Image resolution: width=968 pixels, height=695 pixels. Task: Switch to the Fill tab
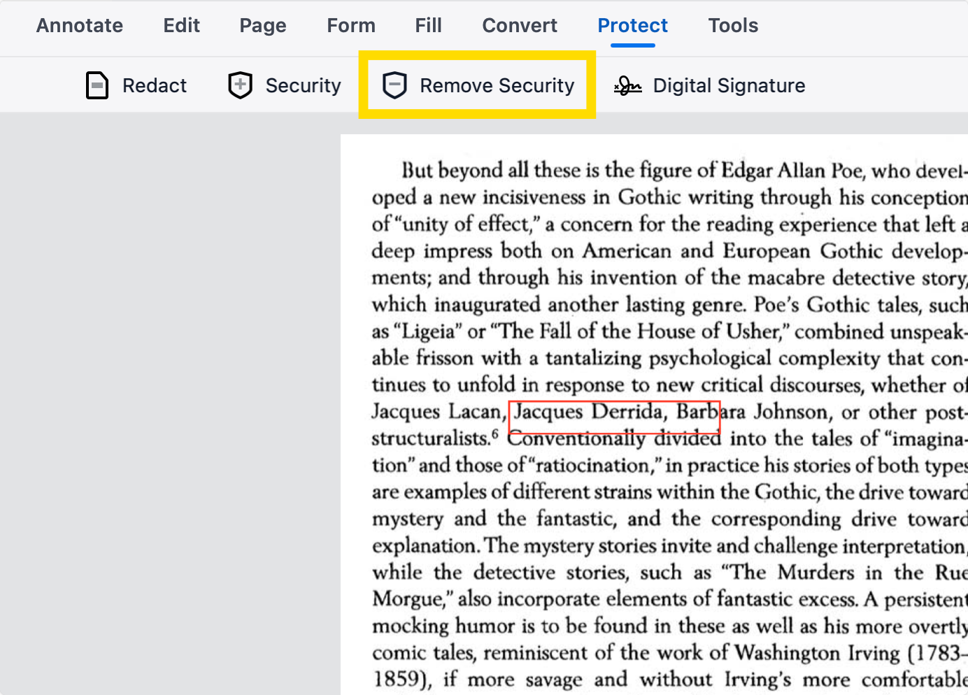(x=428, y=26)
